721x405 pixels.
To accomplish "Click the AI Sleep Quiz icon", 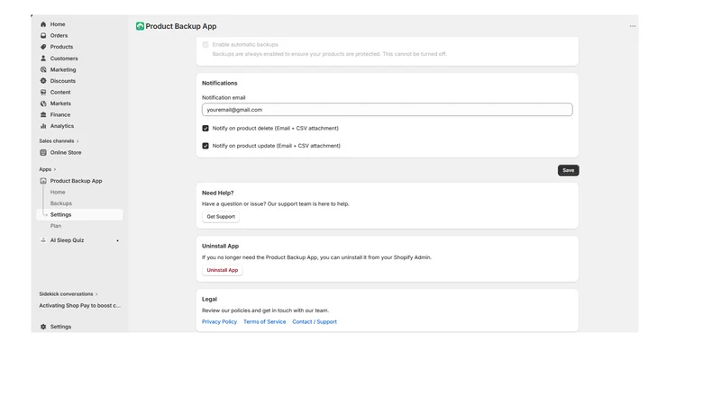I will [x=43, y=240].
